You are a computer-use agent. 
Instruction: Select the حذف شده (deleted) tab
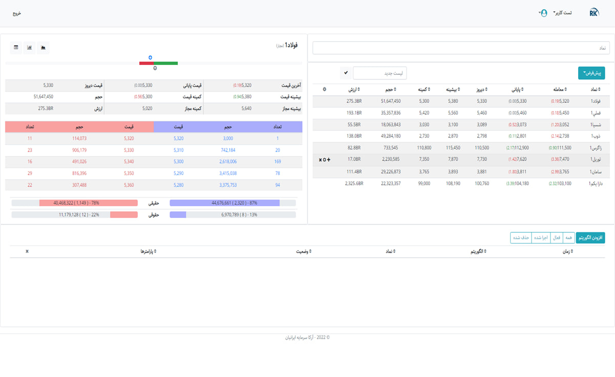click(x=521, y=238)
